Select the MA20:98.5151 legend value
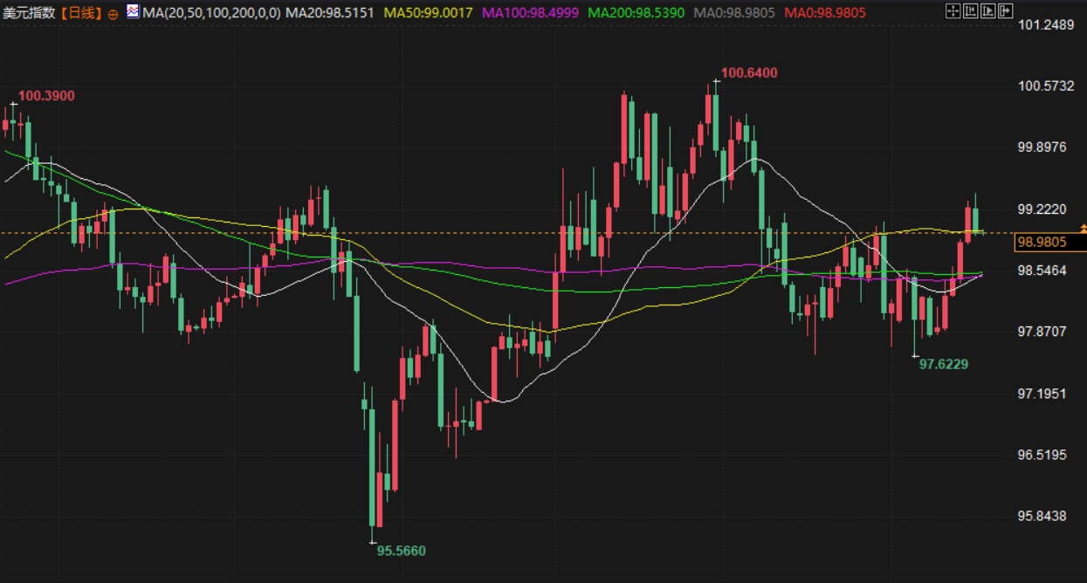This screenshot has height=583, width=1087. pos(331,13)
